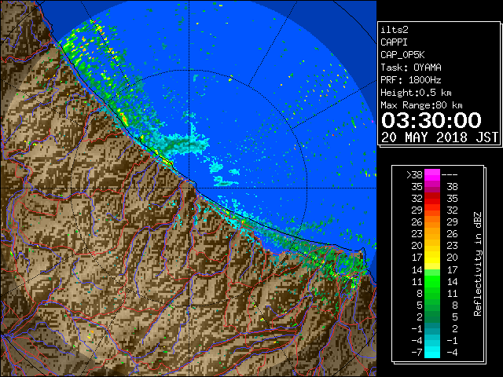This screenshot has width=503, height=377.
Task: Click the red 32 dBZ legend swatch
Action: [432, 199]
